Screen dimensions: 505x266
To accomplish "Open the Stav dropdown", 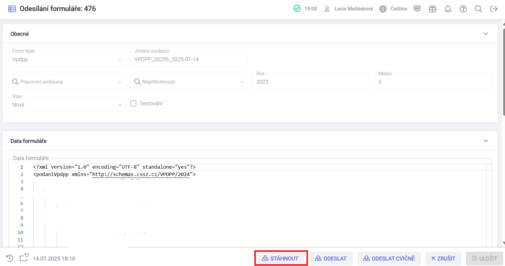I will coord(119,105).
